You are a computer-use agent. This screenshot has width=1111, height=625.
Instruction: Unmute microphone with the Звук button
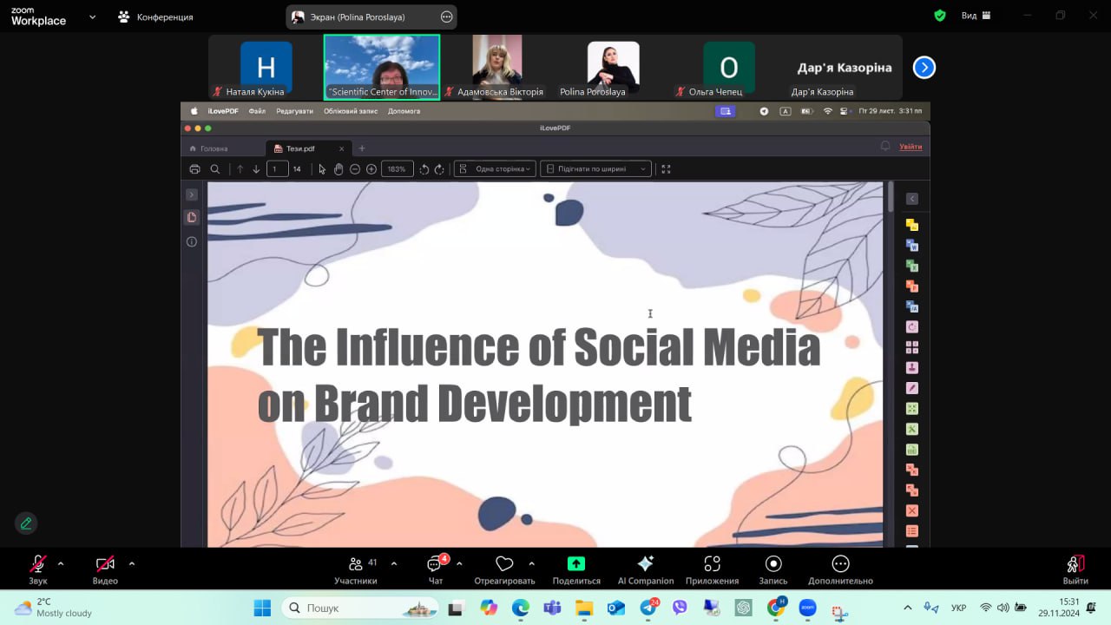38,565
